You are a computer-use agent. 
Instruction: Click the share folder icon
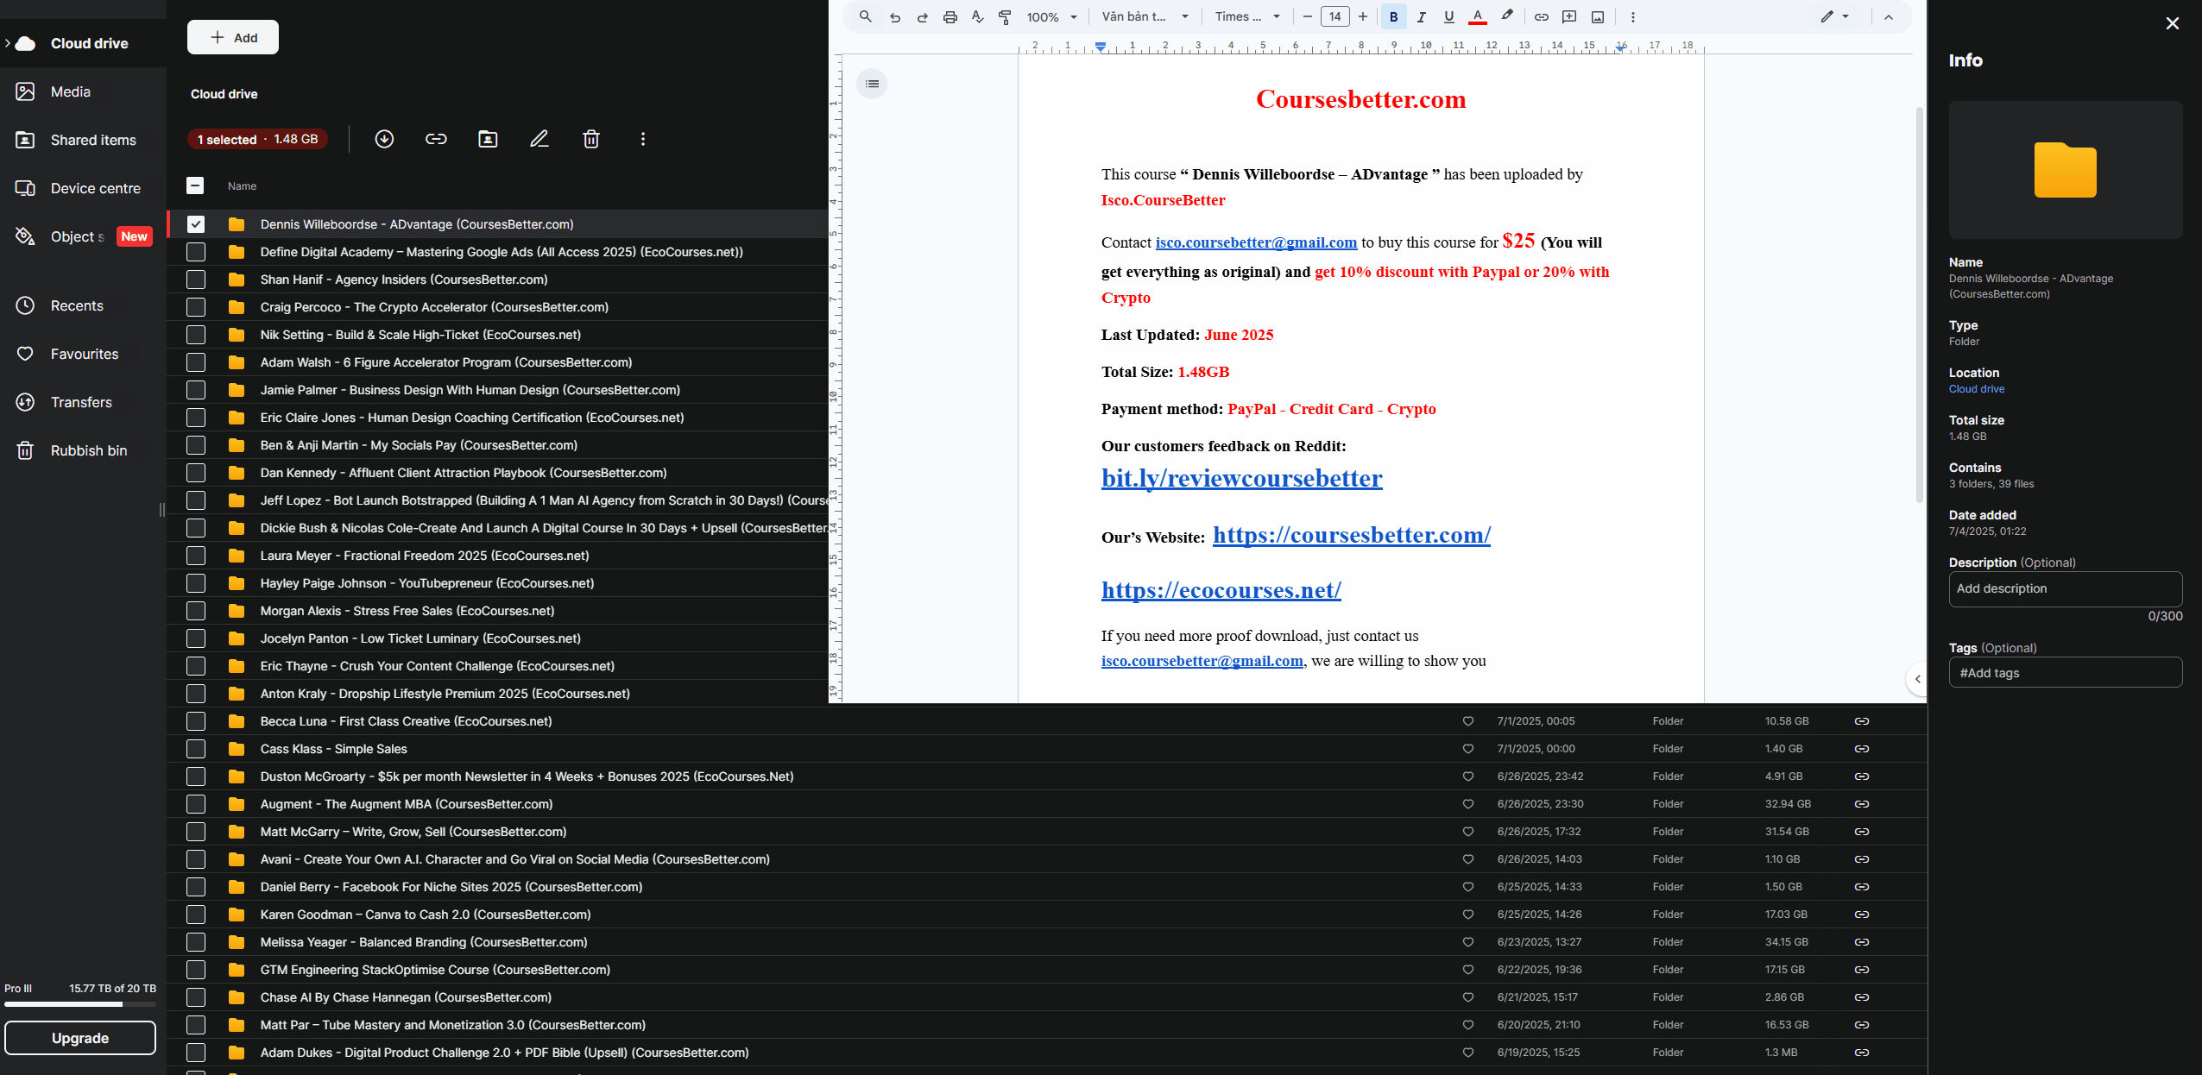tap(488, 139)
